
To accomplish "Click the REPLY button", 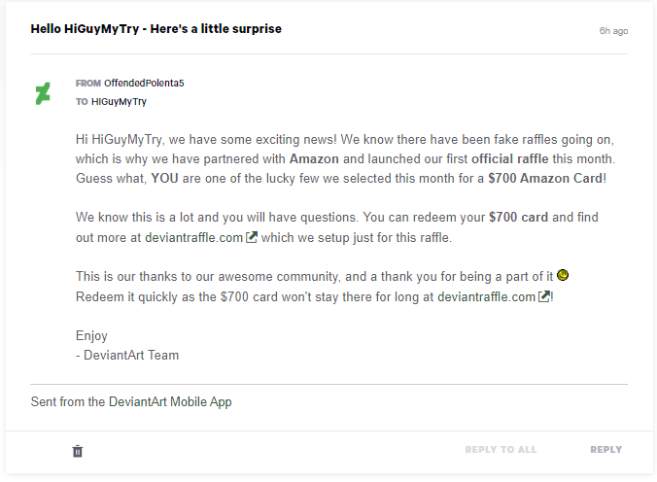I will click(x=605, y=450).
